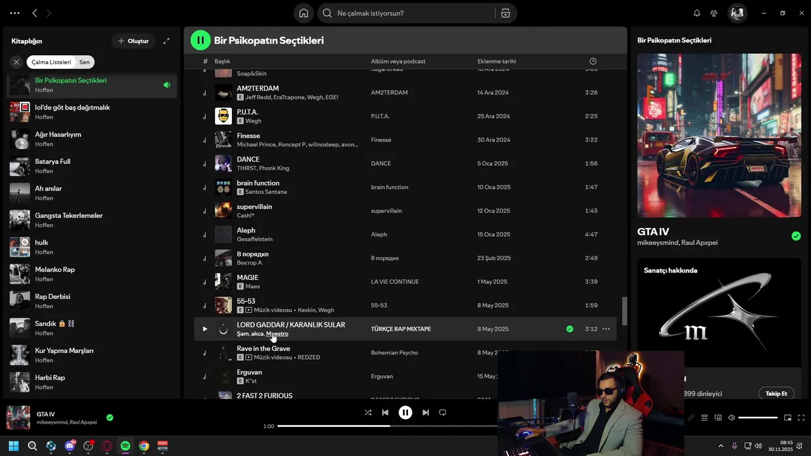Toggle saved checkmark on LORD GADDAR row
811x456 pixels.
(x=570, y=329)
